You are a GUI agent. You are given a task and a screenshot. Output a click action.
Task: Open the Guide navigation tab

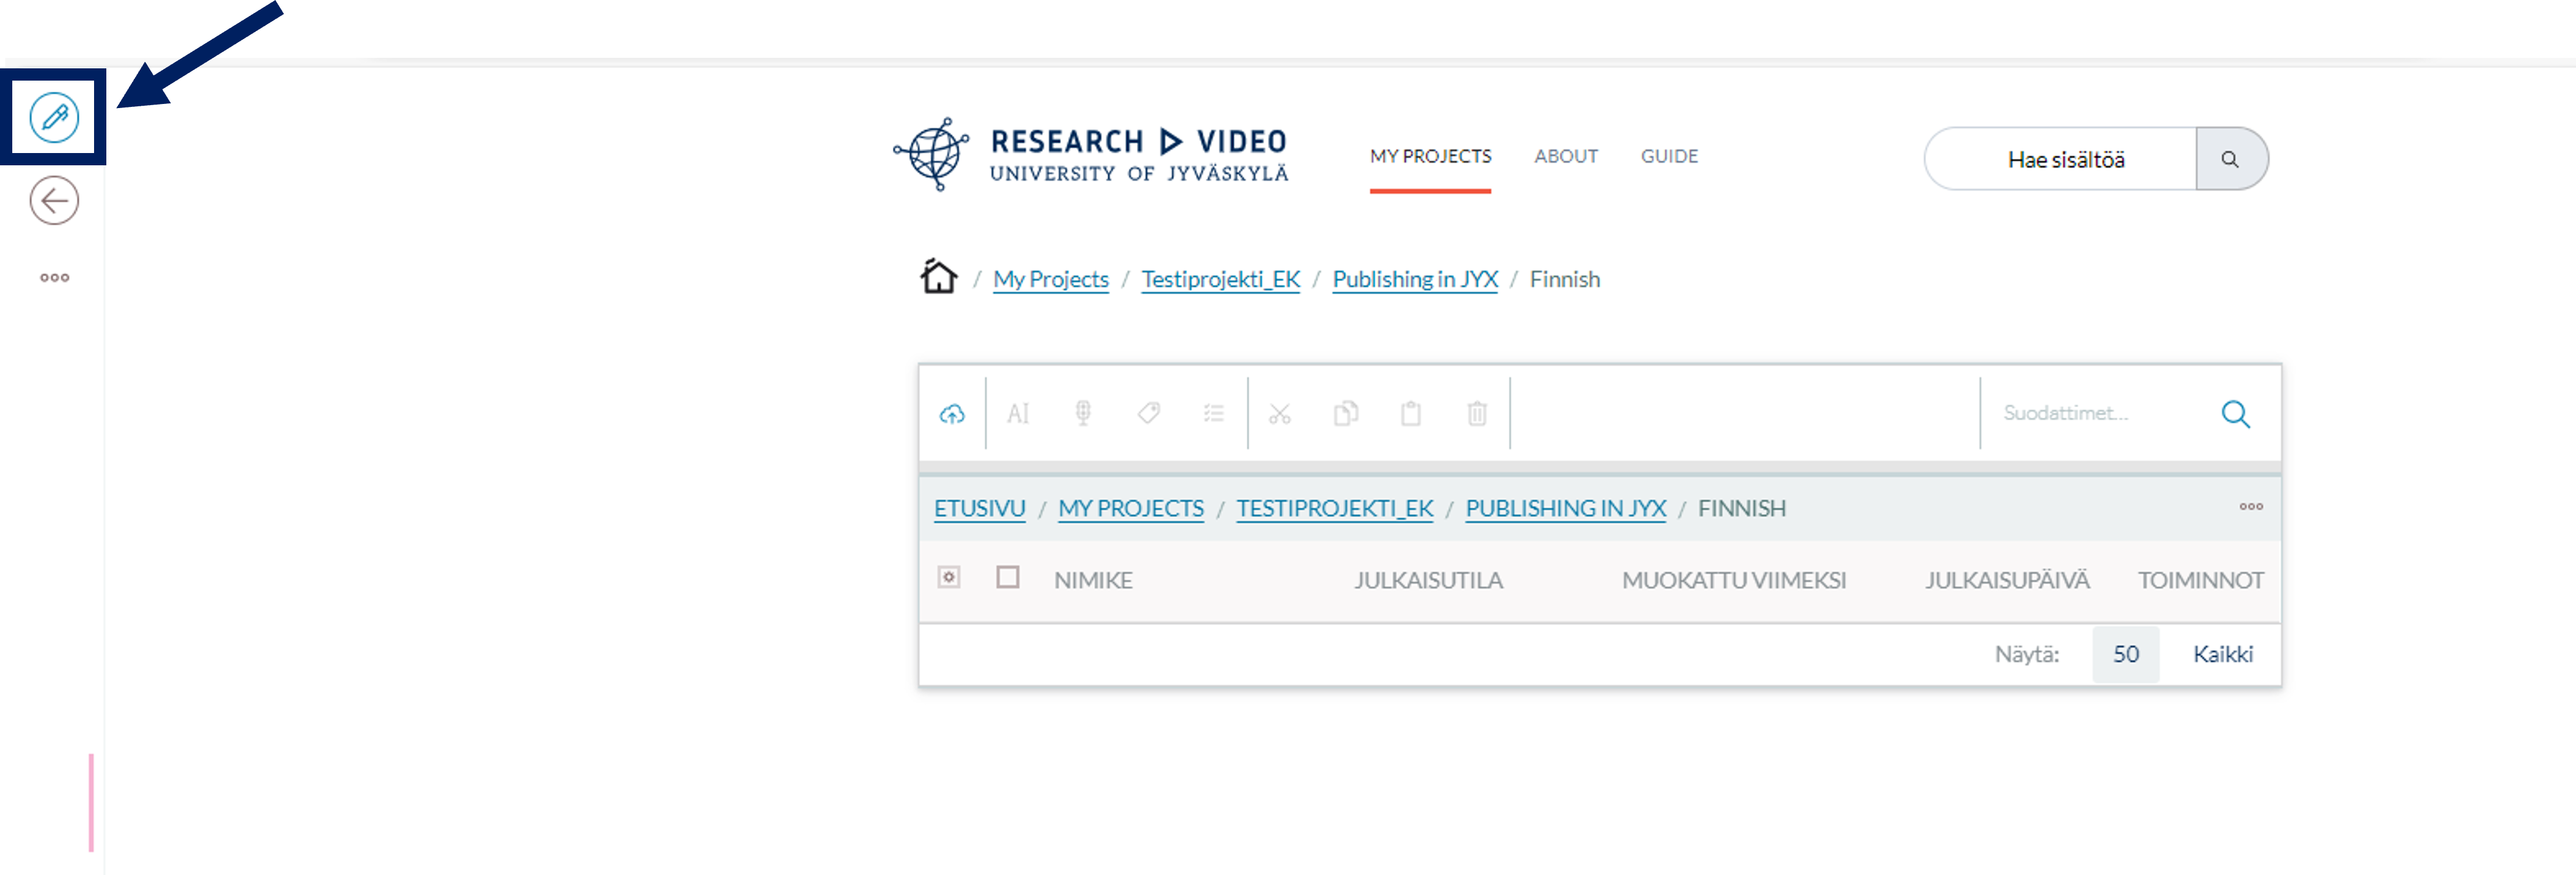click(x=1669, y=156)
